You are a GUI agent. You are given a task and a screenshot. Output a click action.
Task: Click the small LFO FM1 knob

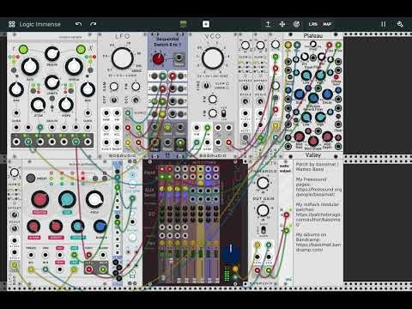114,86
